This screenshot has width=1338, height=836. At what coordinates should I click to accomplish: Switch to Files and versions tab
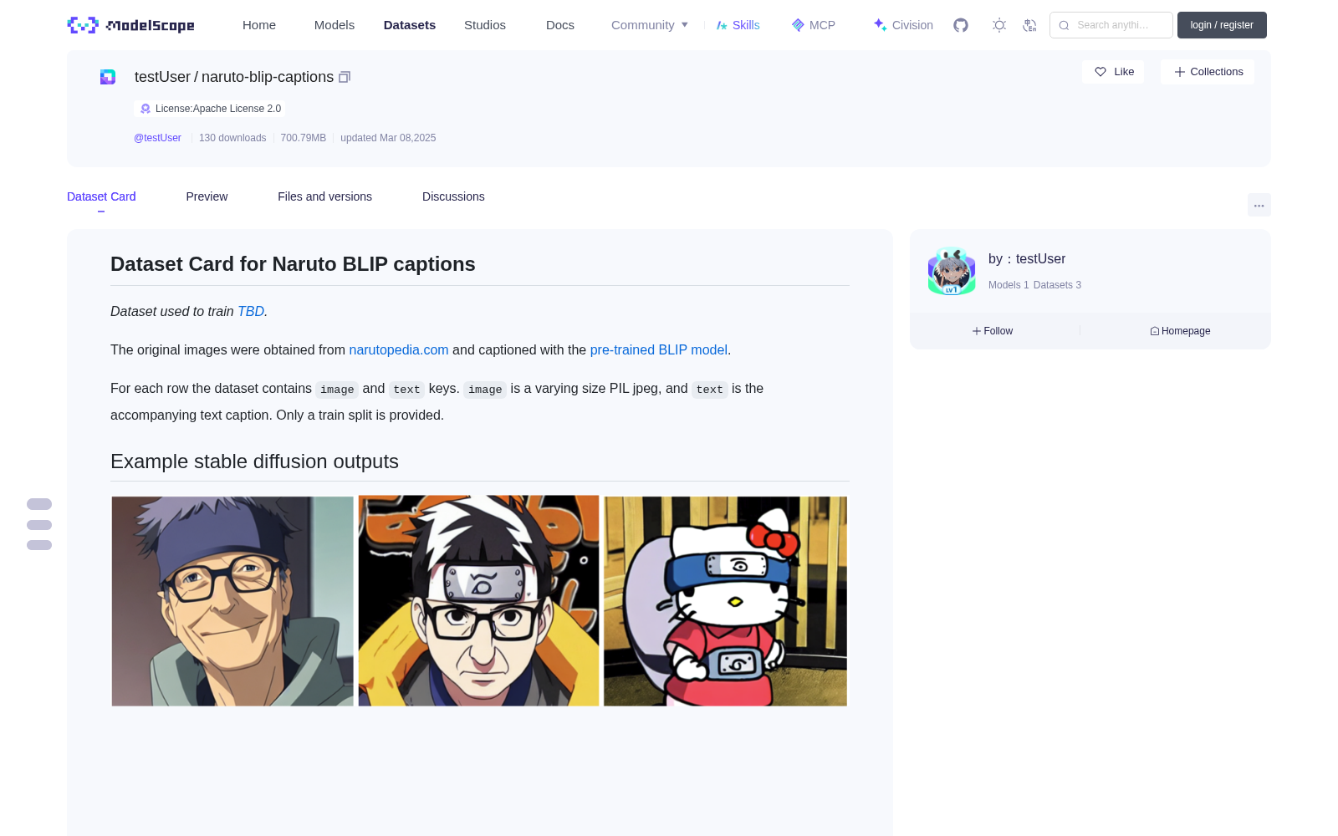(324, 196)
